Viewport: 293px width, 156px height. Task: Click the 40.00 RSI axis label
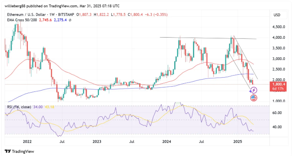coord(277,127)
